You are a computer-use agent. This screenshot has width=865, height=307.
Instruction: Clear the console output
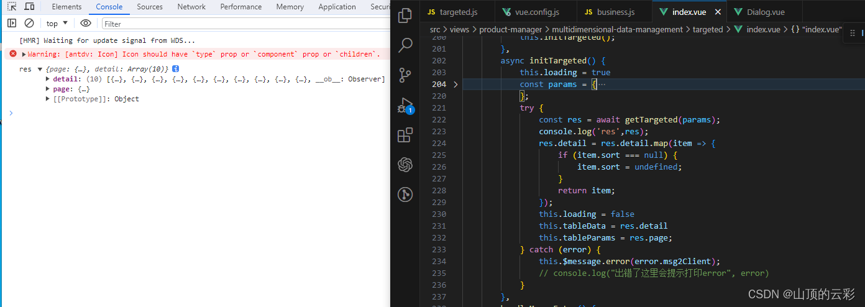pyautogui.click(x=29, y=23)
